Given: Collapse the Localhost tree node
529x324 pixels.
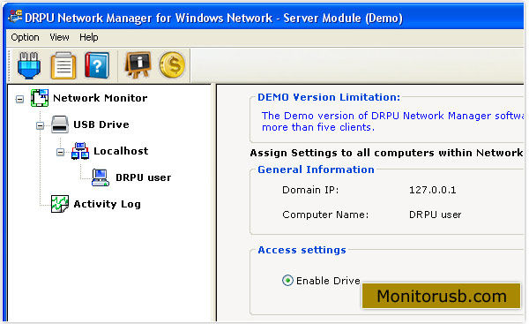Looking at the screenshot, I should coord(60,152).
